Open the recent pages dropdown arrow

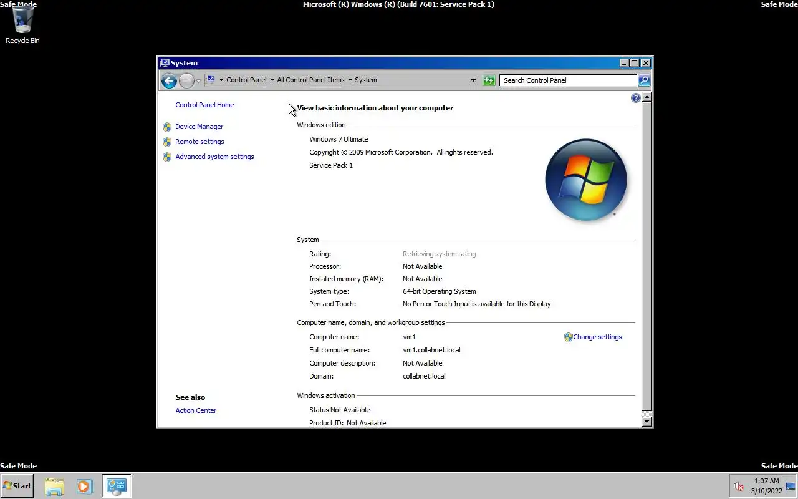click(x=199, y=80)
